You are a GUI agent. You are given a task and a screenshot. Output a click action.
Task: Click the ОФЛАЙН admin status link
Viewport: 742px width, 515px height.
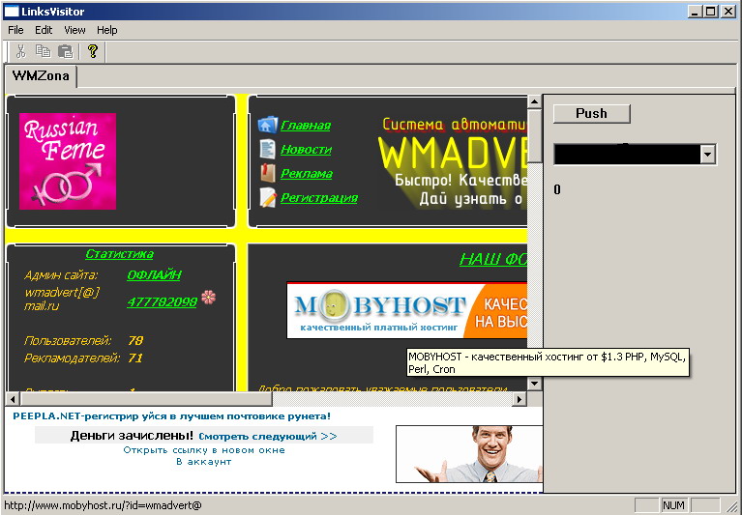coord(154,274)
